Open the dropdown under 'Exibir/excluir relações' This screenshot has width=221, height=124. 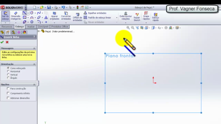pyautogui.click(x=126, y=23)
